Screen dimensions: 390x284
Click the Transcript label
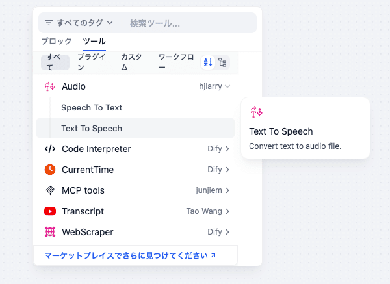tap(83, 211)
